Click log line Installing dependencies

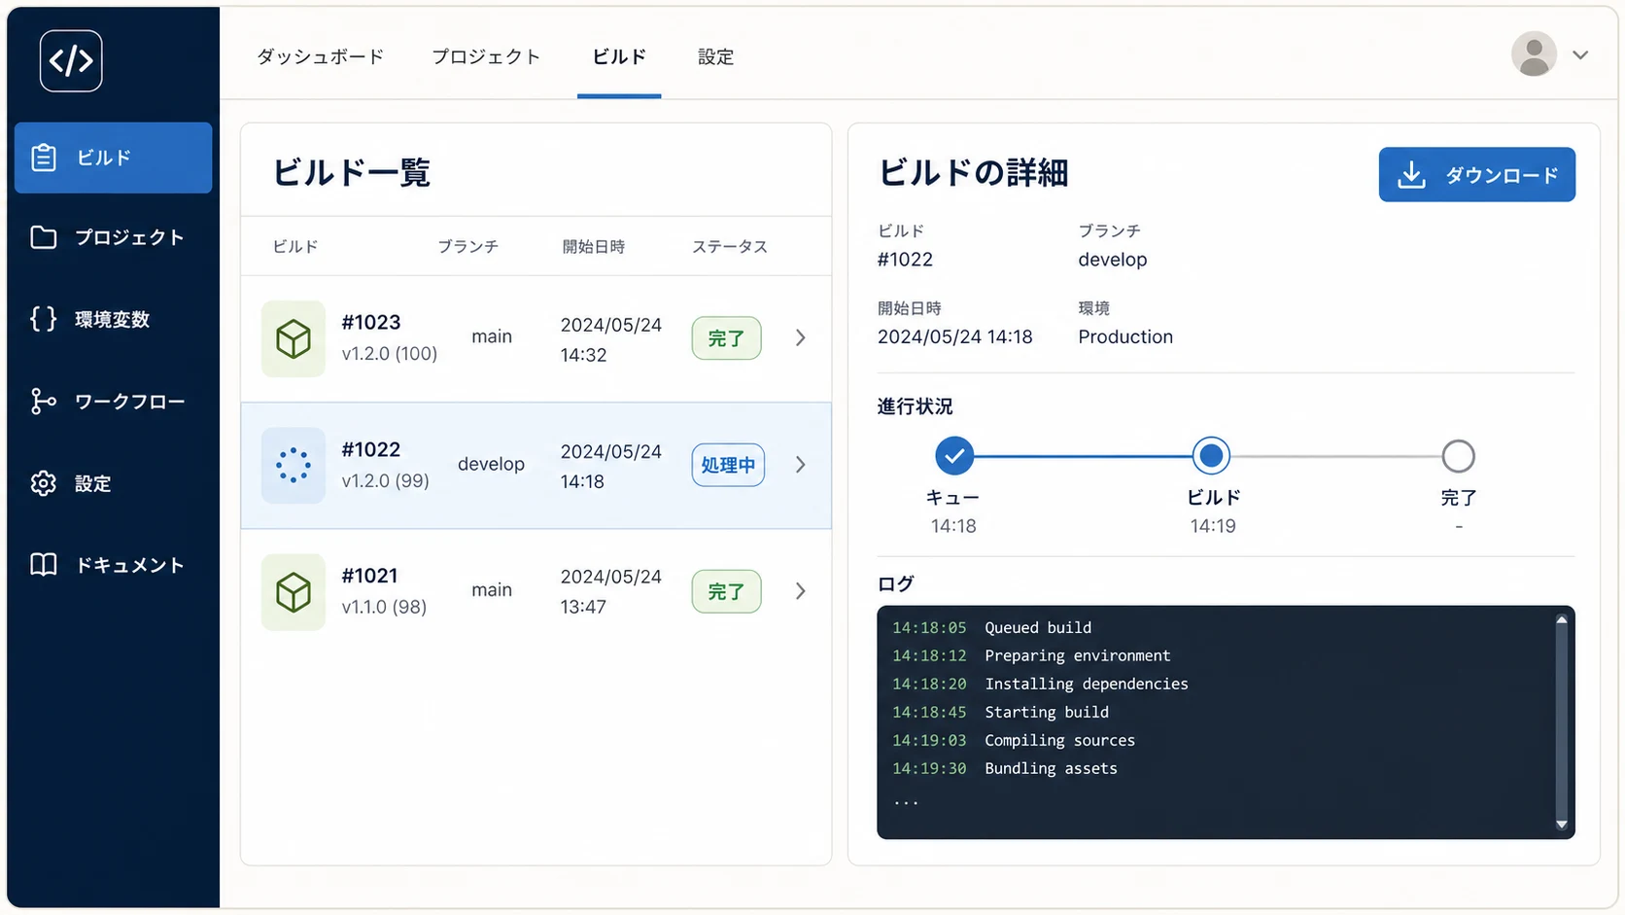(x=1087, y=685)
